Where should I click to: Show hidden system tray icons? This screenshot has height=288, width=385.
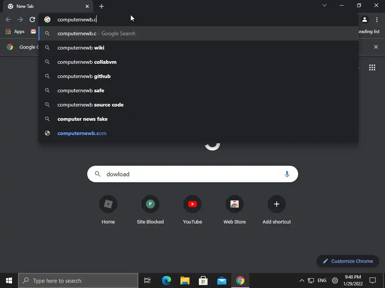pyautogui.click(x=302, y=280)
